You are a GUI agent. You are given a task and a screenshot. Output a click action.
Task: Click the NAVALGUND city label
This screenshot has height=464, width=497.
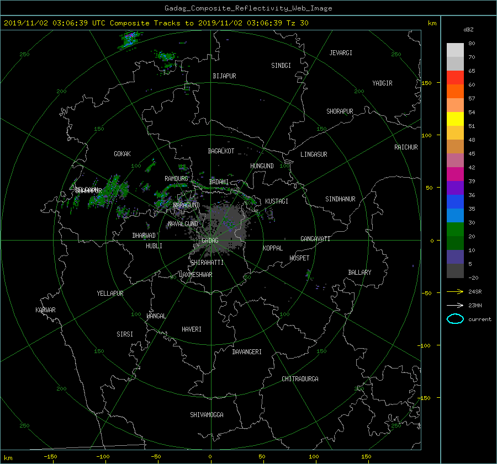pos(183,224)
